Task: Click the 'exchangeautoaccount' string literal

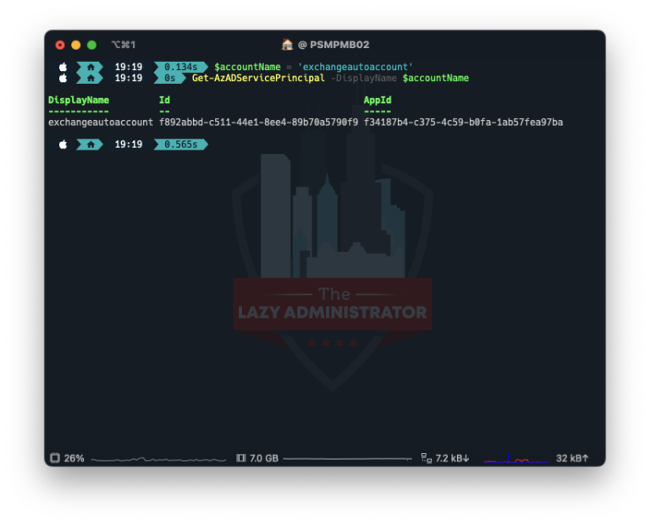Action: click(x=355, y=67)
